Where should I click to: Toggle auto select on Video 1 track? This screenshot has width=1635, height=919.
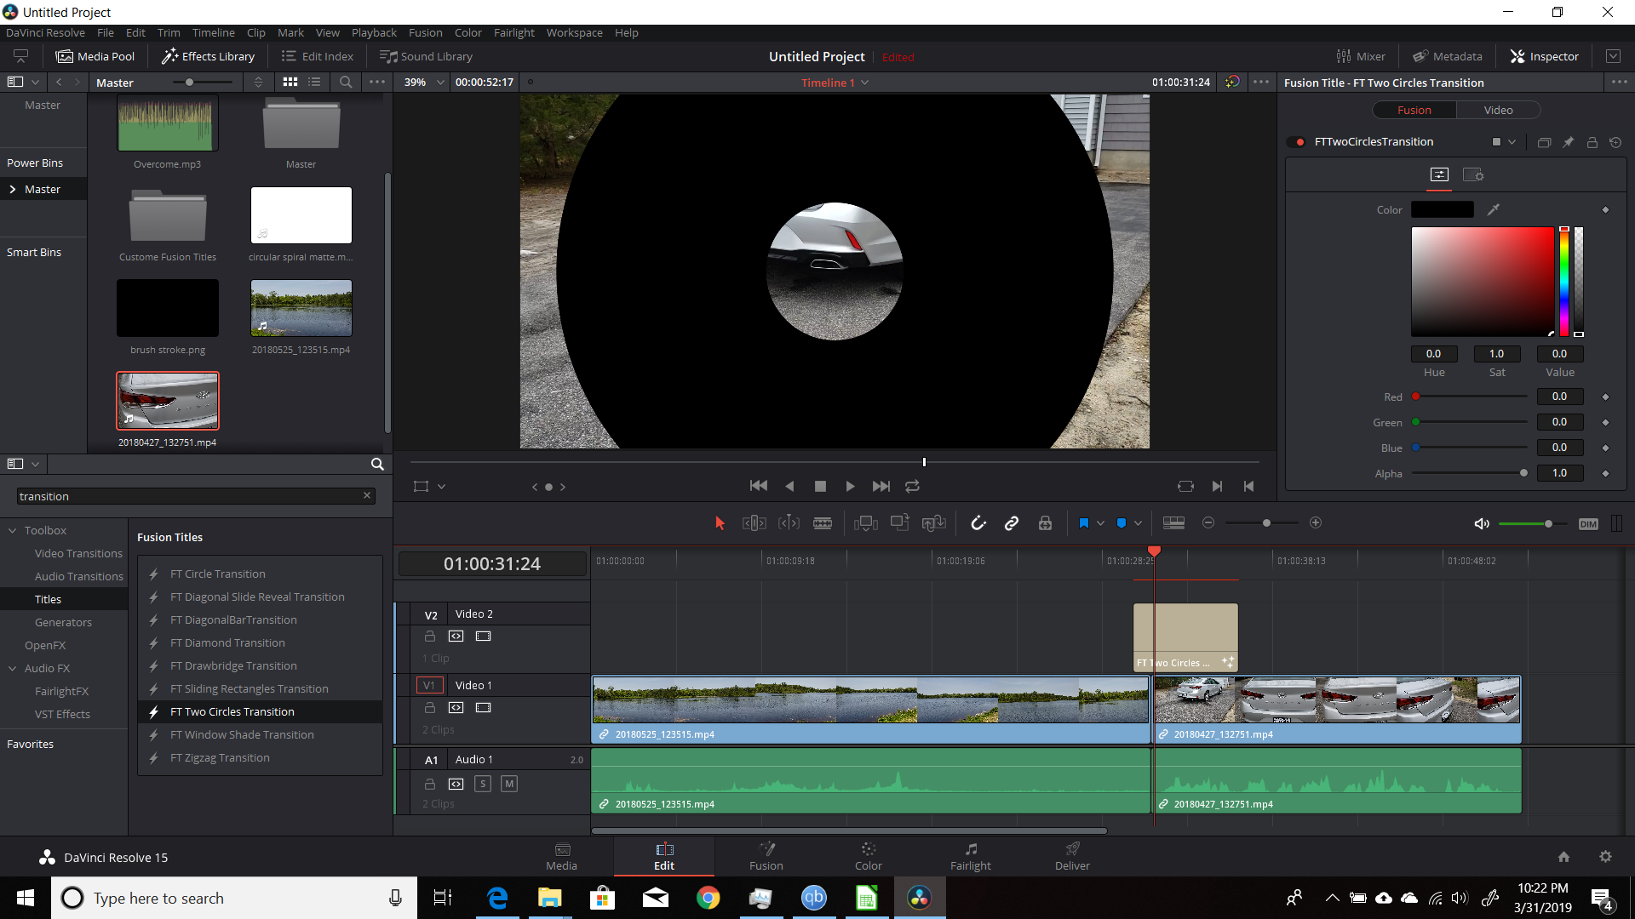tap(456, 707)
